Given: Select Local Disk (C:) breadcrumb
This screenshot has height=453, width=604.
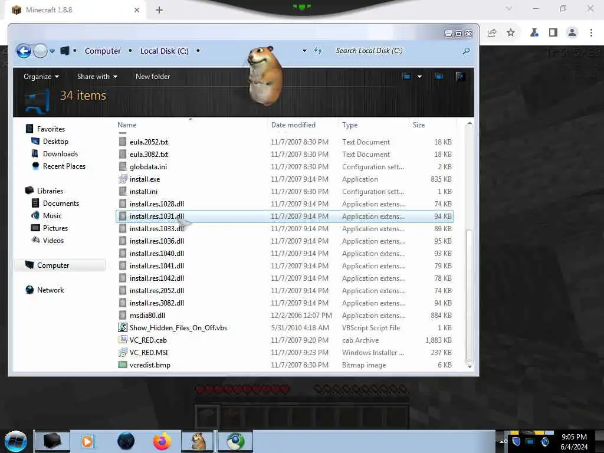Looking at the screenshot, I should click(164, 51).
